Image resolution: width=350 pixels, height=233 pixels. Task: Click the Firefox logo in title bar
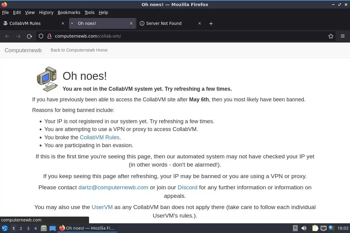[4, 5]
